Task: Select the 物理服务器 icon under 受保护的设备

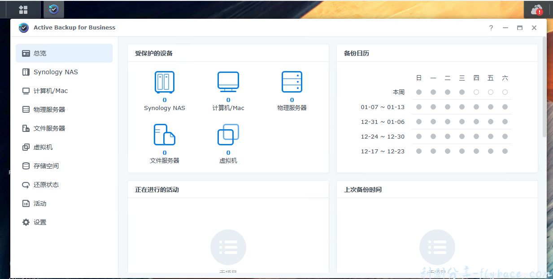Action: pyautogui.click(x=292, y=82)
